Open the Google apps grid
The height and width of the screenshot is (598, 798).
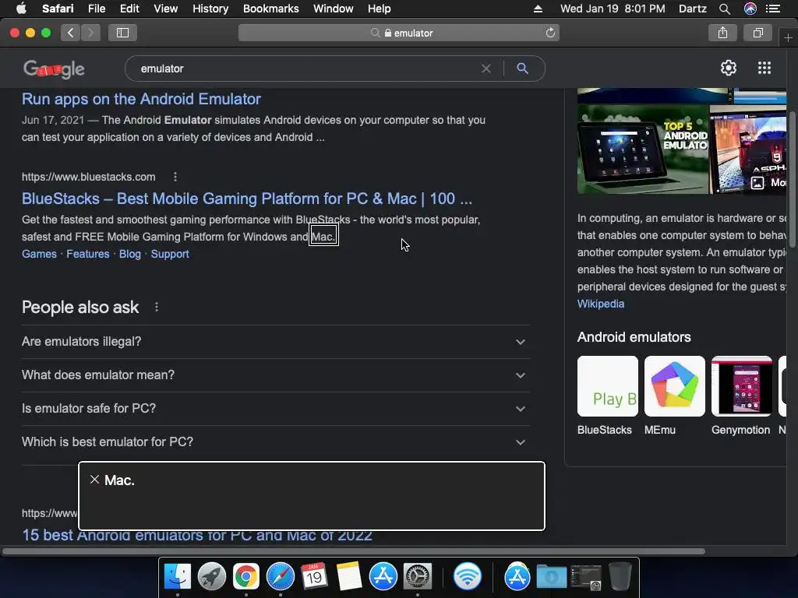[764, 69]
